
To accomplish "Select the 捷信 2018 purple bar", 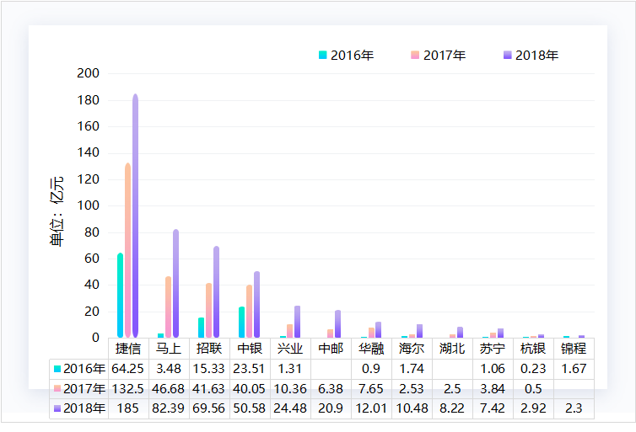I will [x=136, y=216].
